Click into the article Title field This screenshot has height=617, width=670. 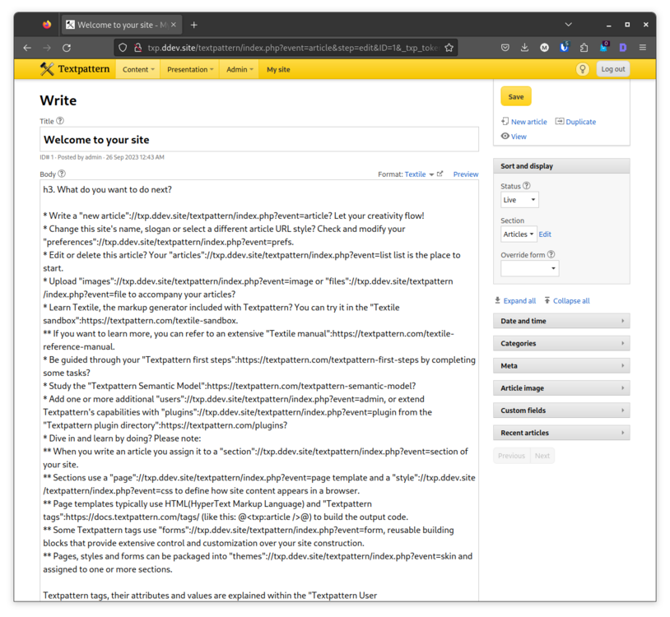click(259, 140)
